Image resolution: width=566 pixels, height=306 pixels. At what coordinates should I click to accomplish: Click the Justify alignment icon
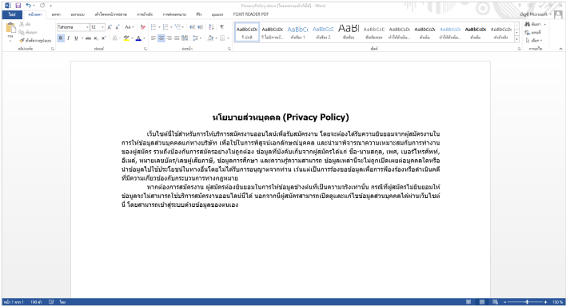click(177, 38)
